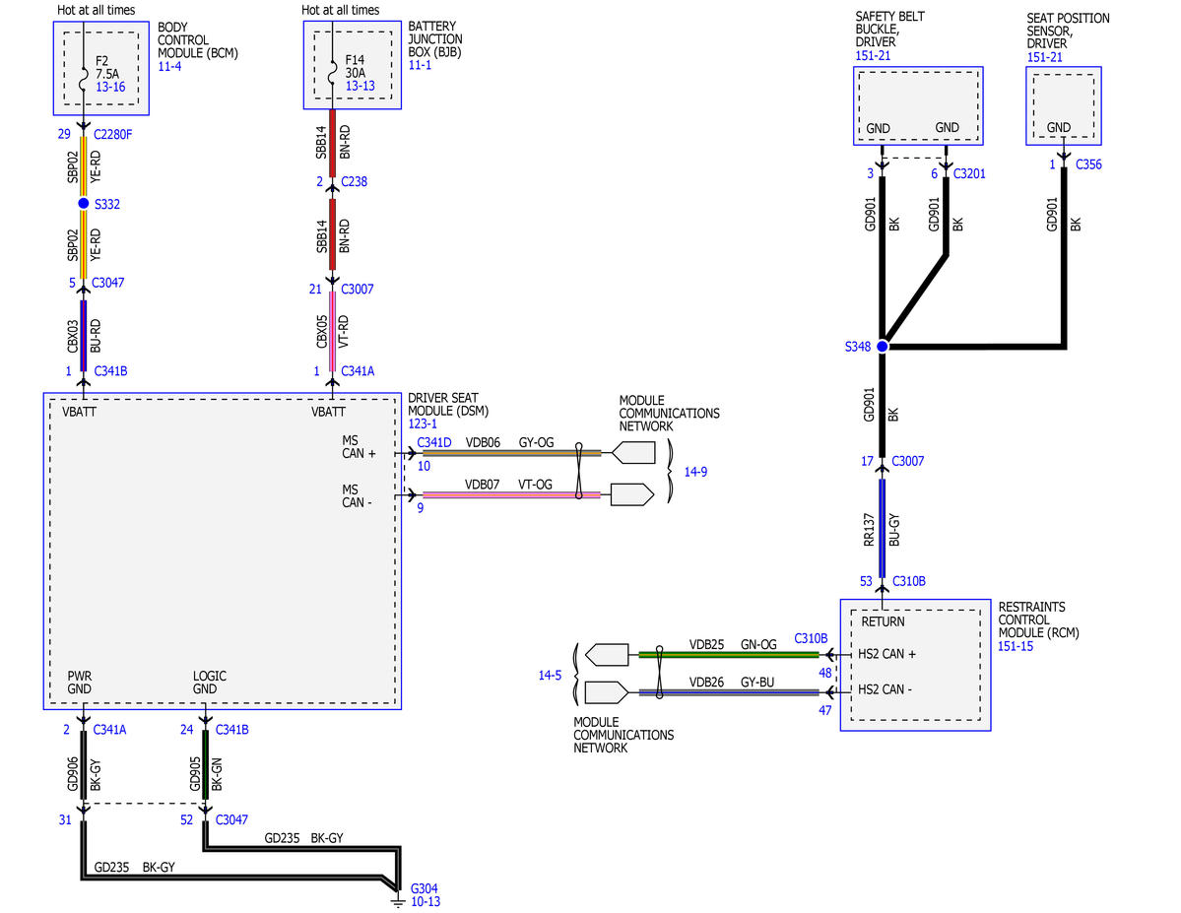Select connector label C356
Image resolution: width=1181 pixels, height=913 pixels.
pos(1088,164)
